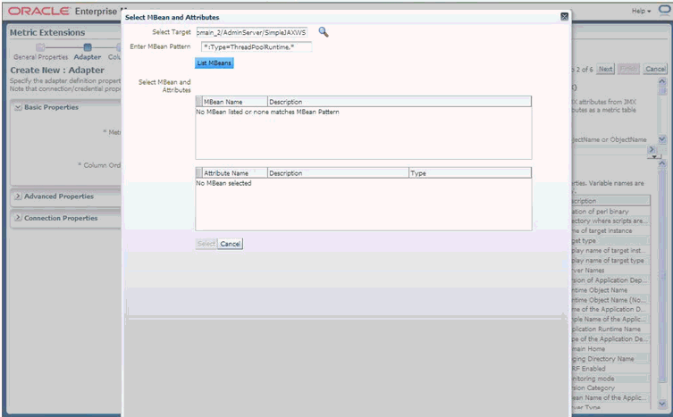The width and height of the screenshot is (673, 417).
Task: Expand the Connection Properties section
Action: coord(18,218)
